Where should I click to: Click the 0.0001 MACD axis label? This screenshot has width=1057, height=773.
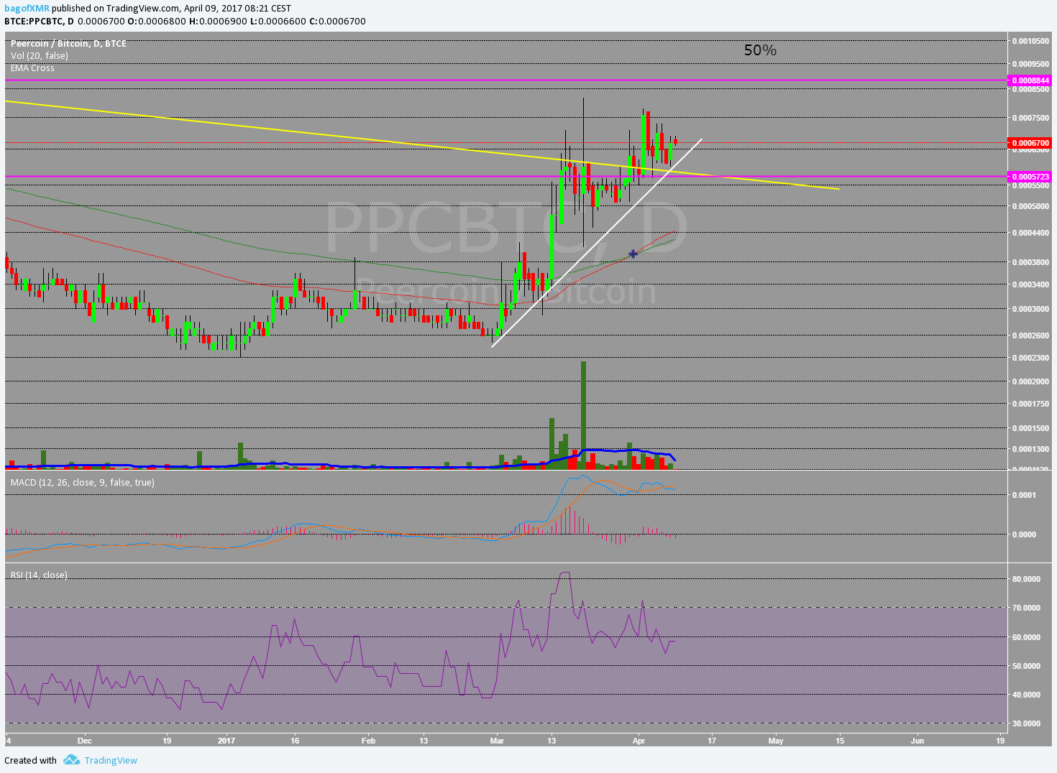[x=1024, y=495]
